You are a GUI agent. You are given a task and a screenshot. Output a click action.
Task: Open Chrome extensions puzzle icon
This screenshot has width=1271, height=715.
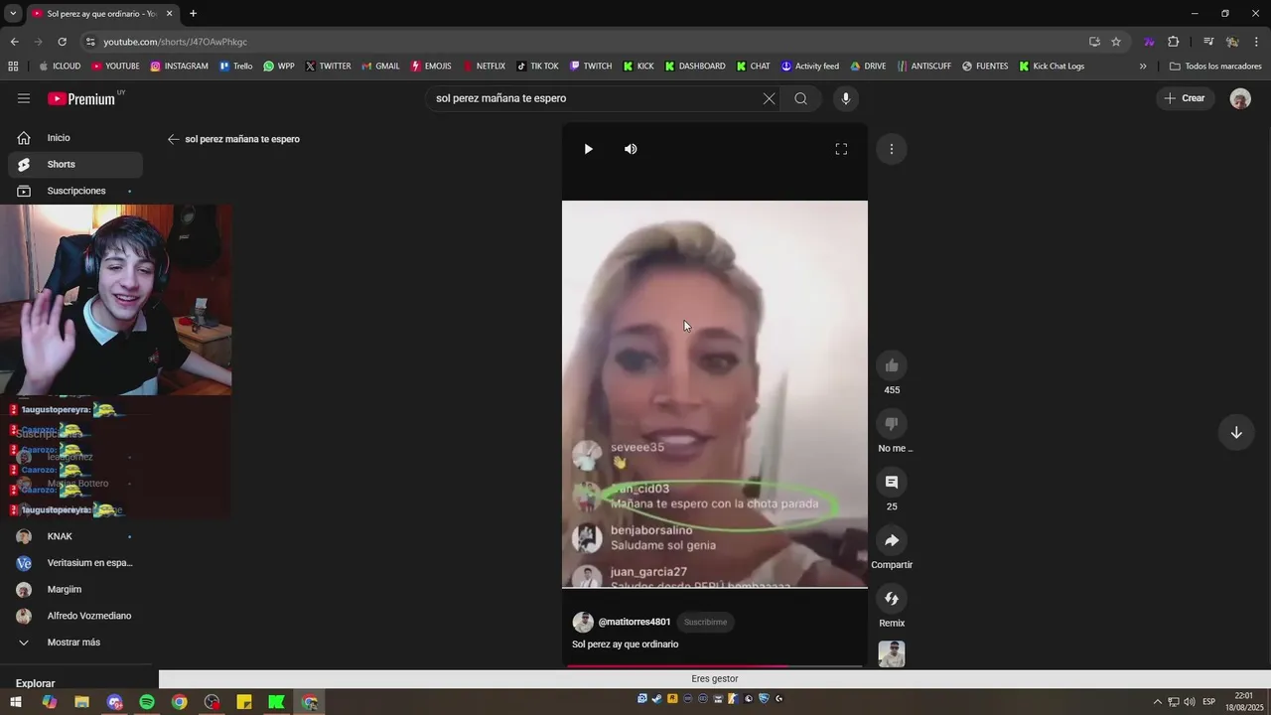1174,42
